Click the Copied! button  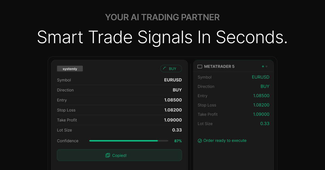click(119, 155)
